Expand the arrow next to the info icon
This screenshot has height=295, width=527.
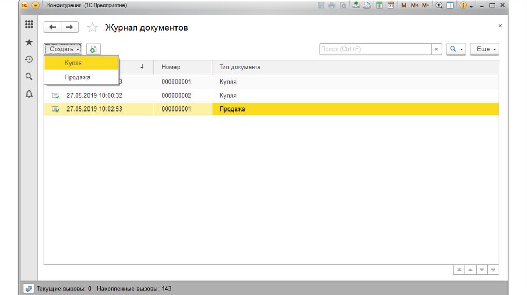tap(471, 6)
